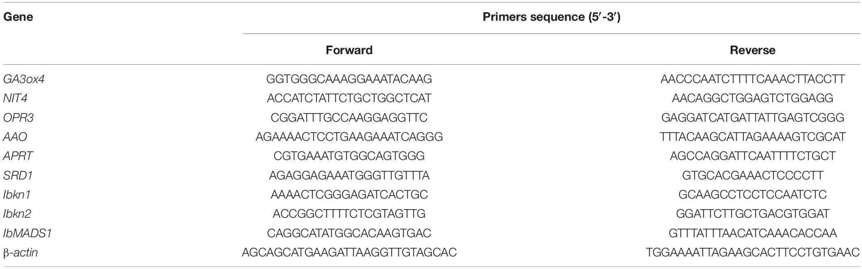Click the GA3ox4 reverse primer sequence
The width and height of the screenshot is (862, 269).
pyautogui.click(x=753, y=79)
